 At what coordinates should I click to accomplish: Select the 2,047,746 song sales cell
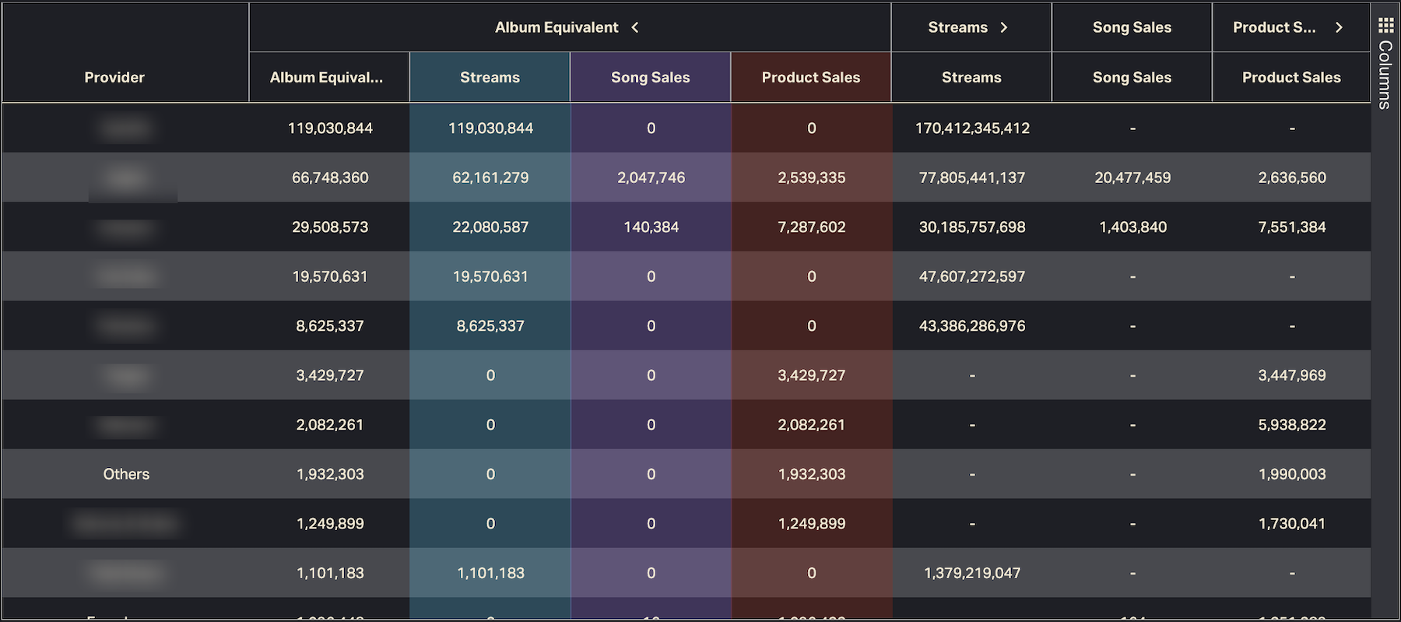coord(651,177)
